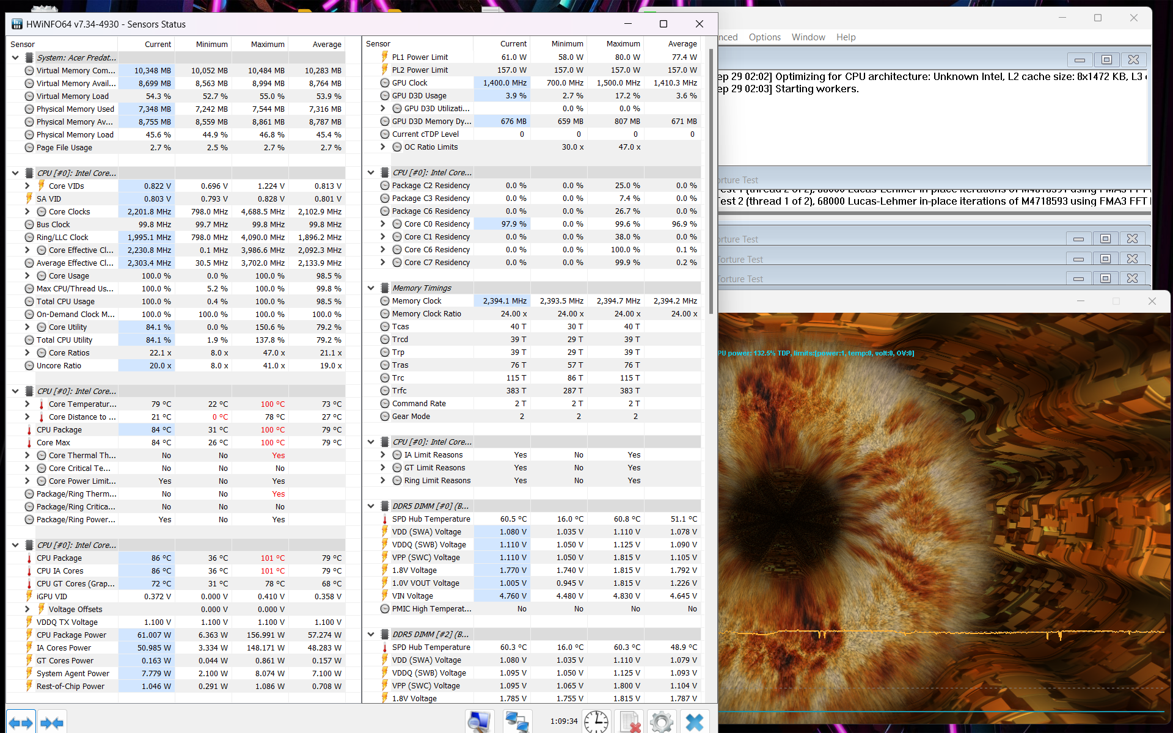1173x733 pixels.
Task: Open the Window menu
Action: (x=808, y=37)
